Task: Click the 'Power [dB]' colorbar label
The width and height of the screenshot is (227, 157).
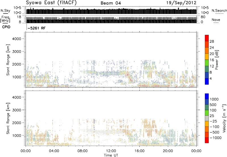Action: click(x=217, y=60)
